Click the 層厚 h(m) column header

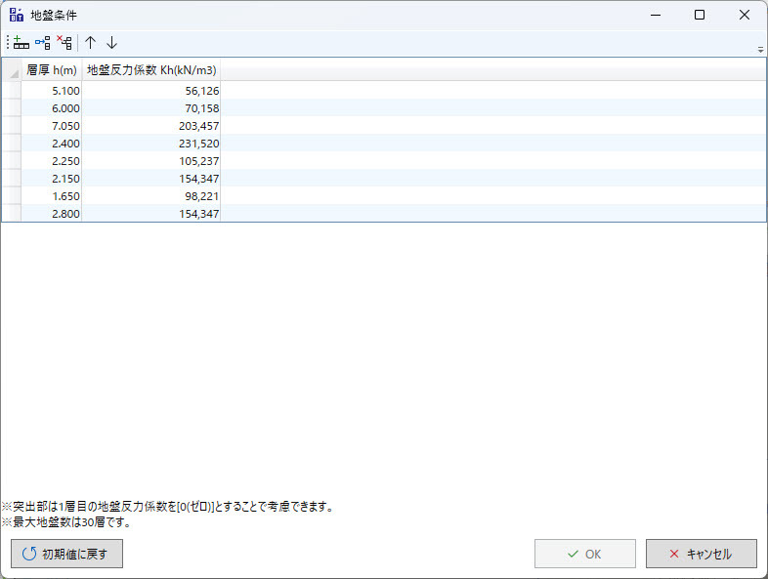tap(52, 70)
